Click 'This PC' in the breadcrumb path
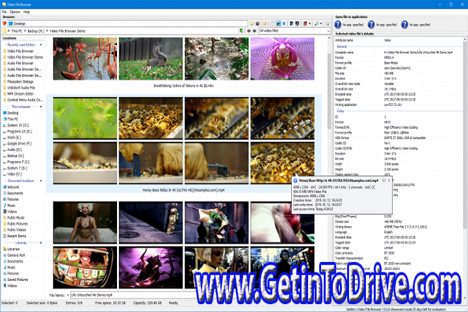 (x=17, y=31)
